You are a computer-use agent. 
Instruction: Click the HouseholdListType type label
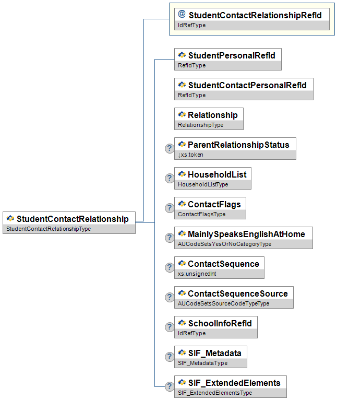click(203, 184)
